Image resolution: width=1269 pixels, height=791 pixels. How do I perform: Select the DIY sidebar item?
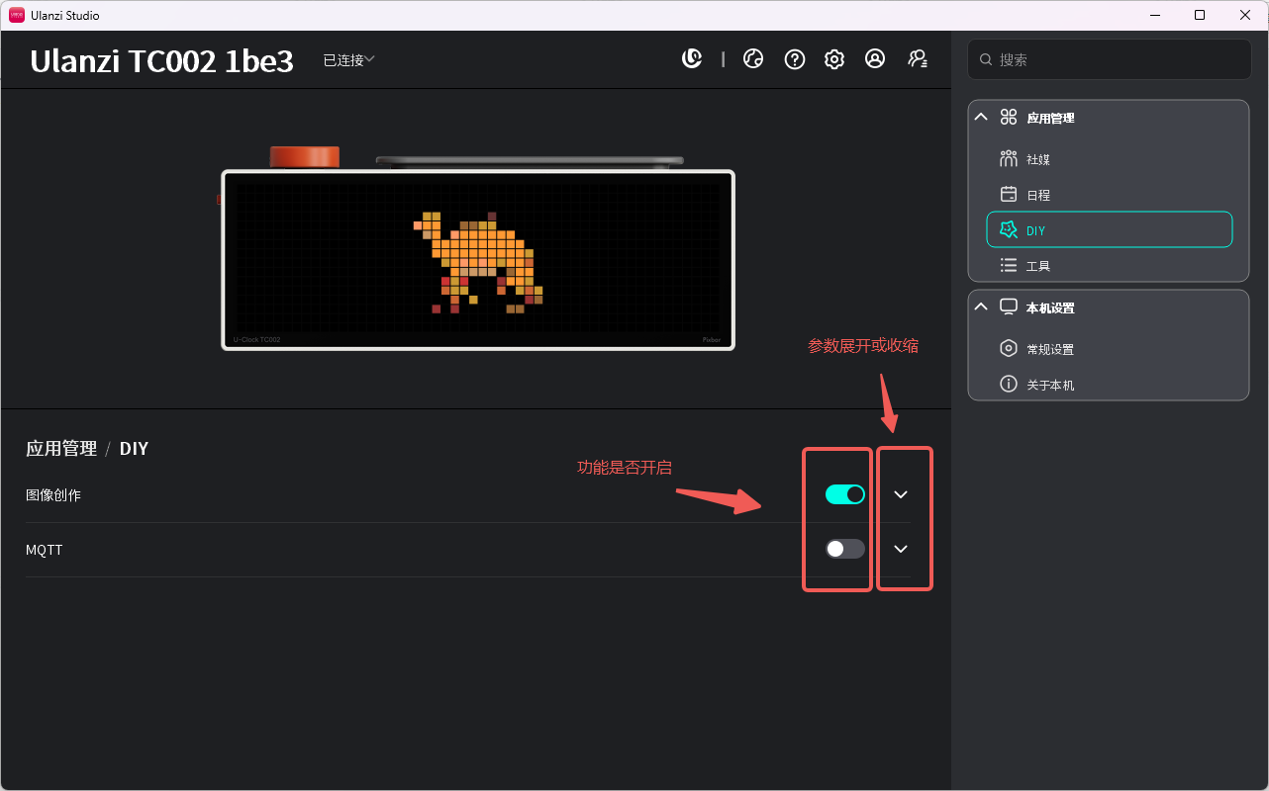click(x=1110, y=229)
